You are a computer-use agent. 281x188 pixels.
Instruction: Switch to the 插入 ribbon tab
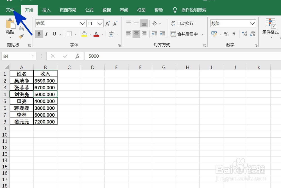pos(46,10)
